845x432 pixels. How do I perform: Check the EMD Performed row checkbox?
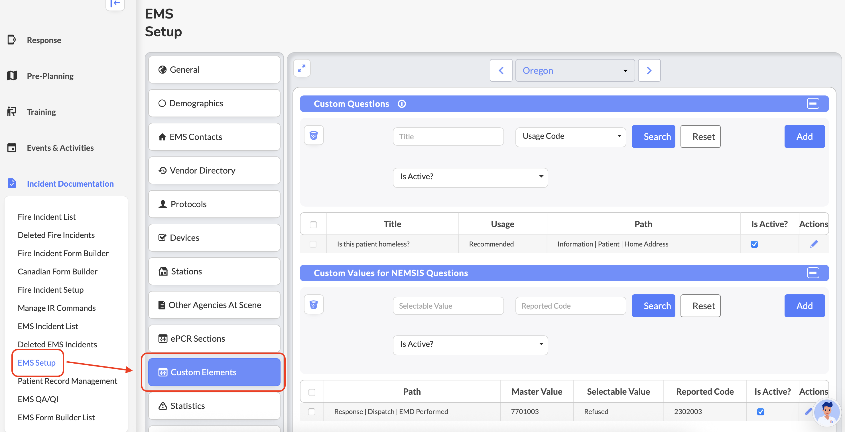(312, 412)
